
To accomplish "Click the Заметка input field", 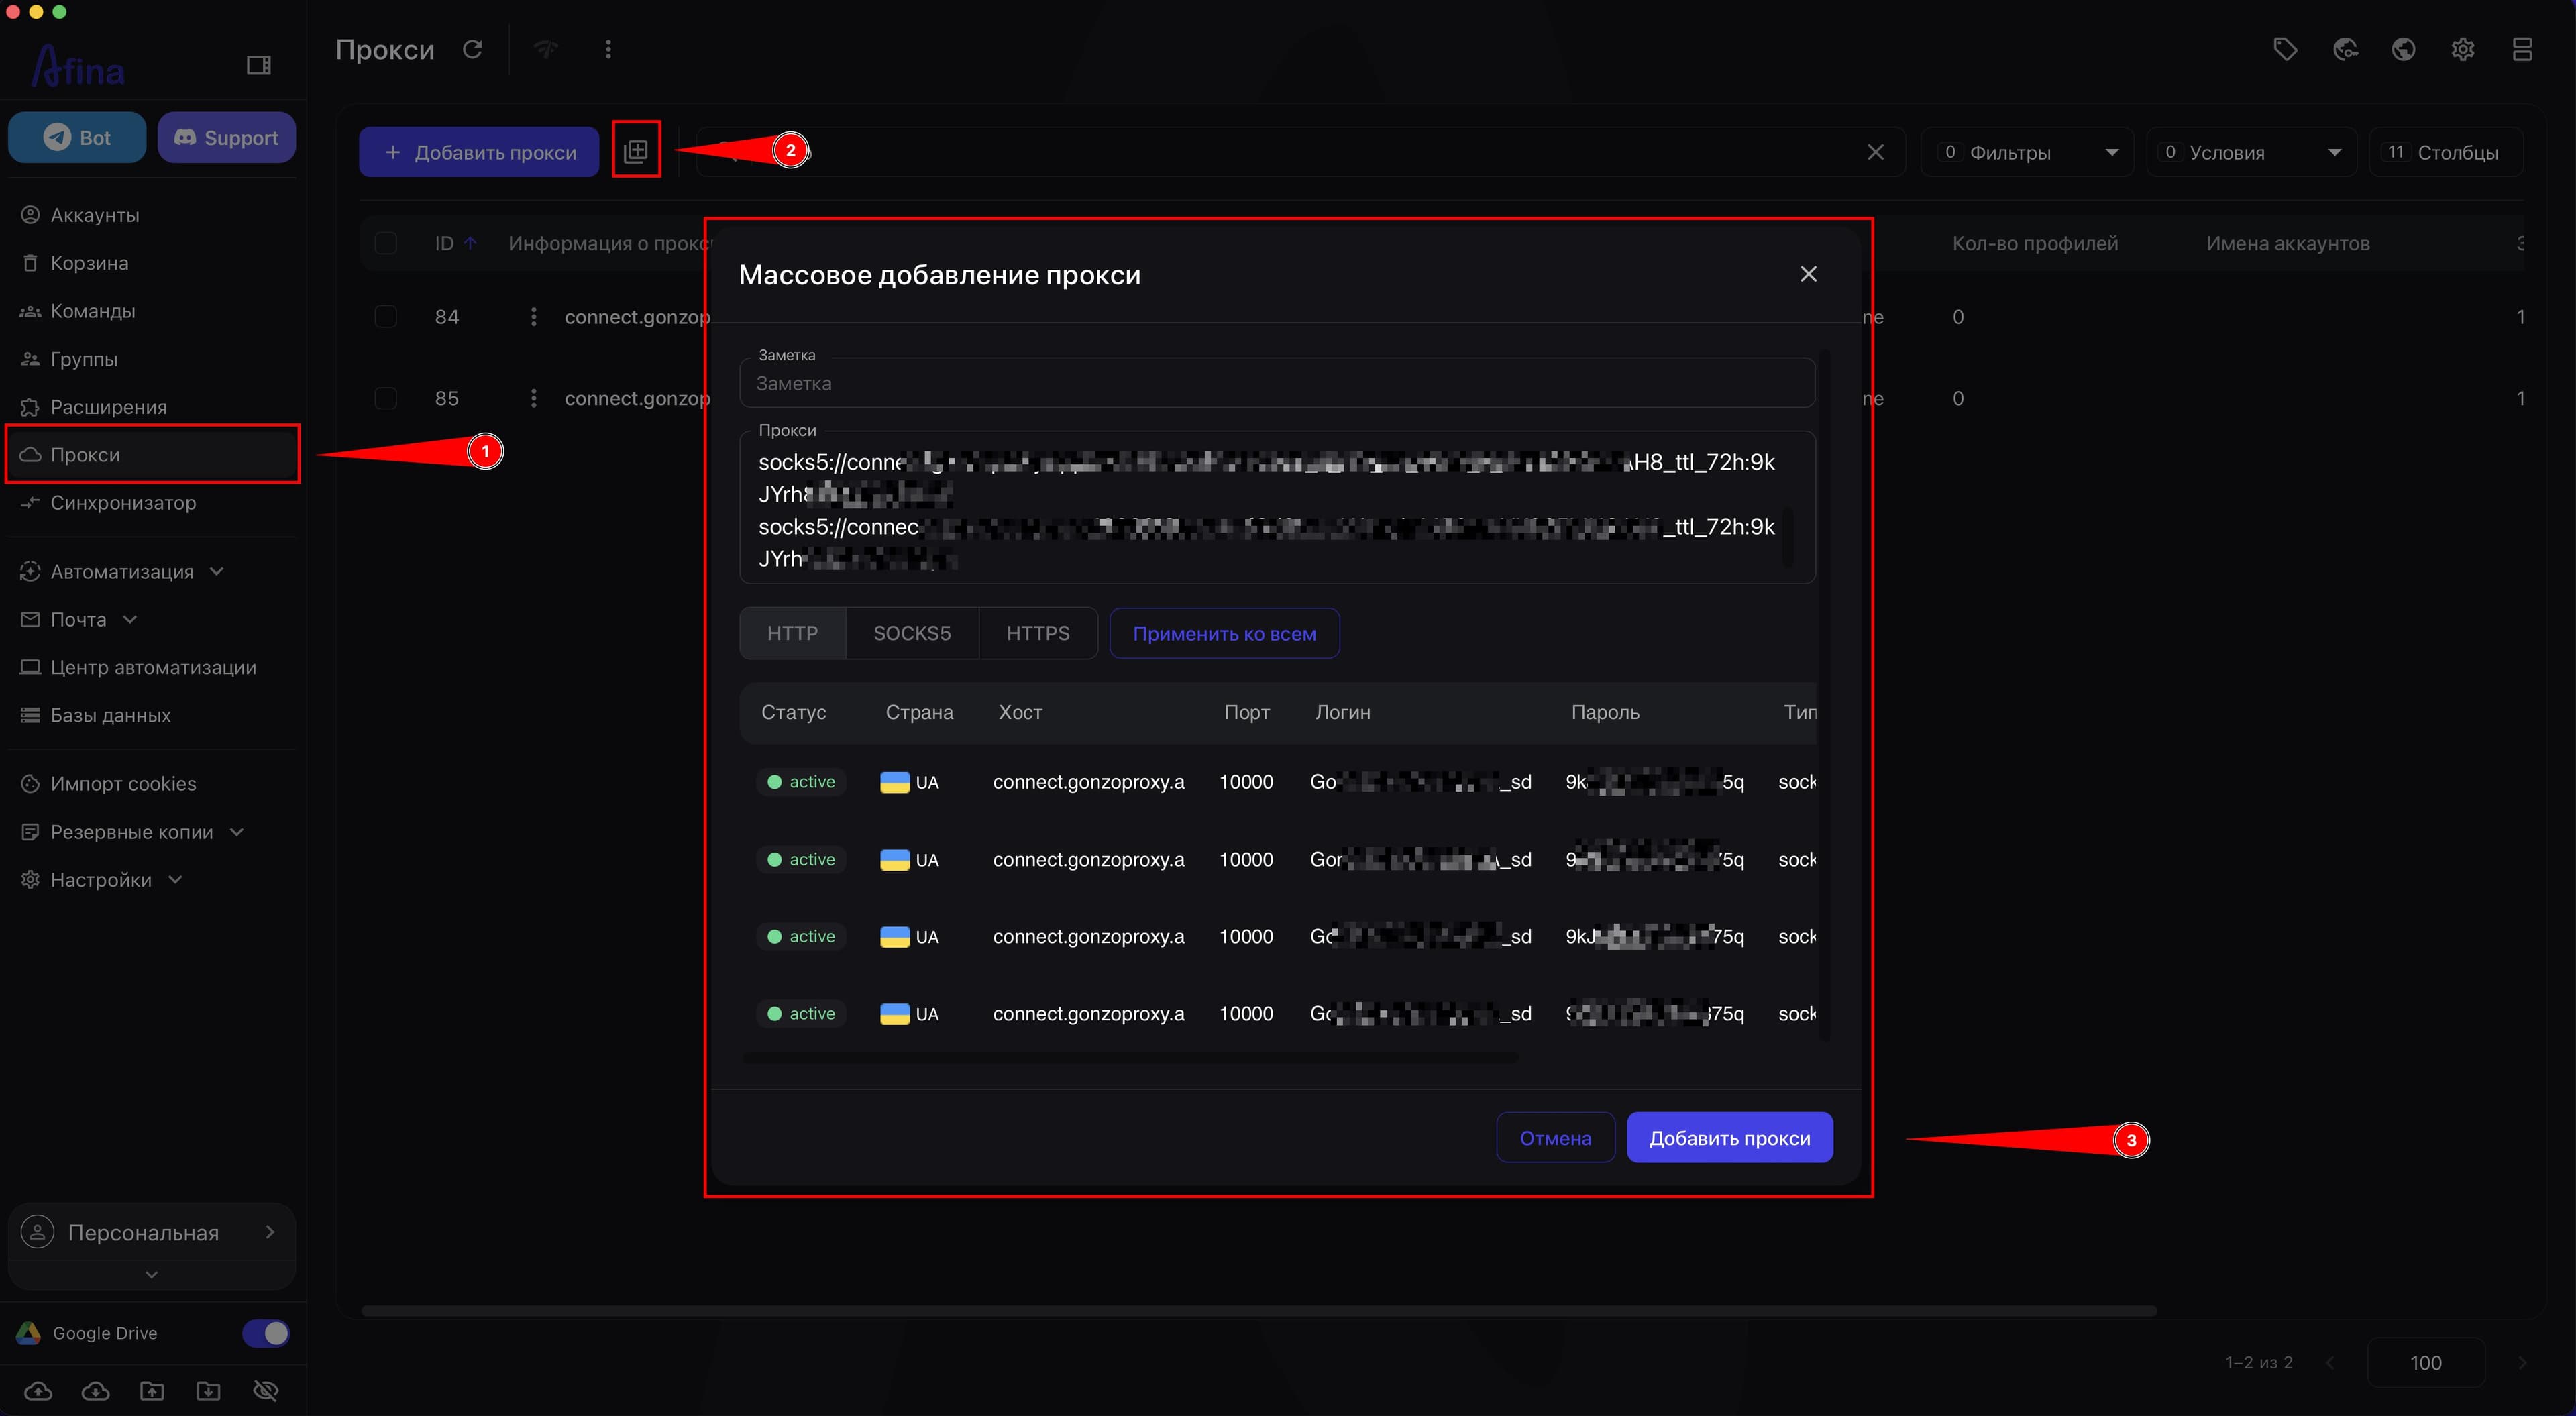I will coord(1277,383).
